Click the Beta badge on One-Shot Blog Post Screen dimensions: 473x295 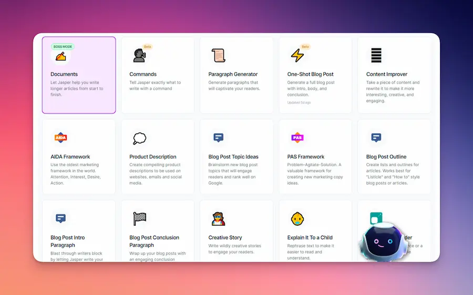[305, 46]
